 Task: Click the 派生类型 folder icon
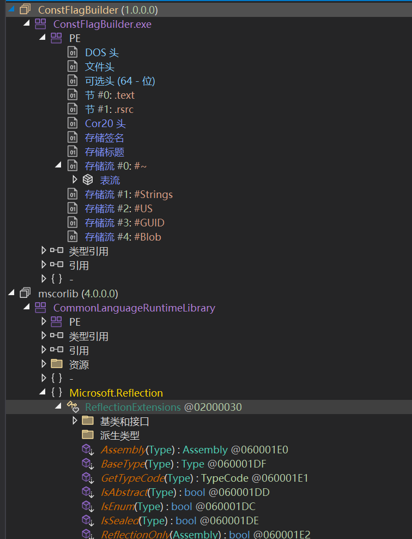88,435
